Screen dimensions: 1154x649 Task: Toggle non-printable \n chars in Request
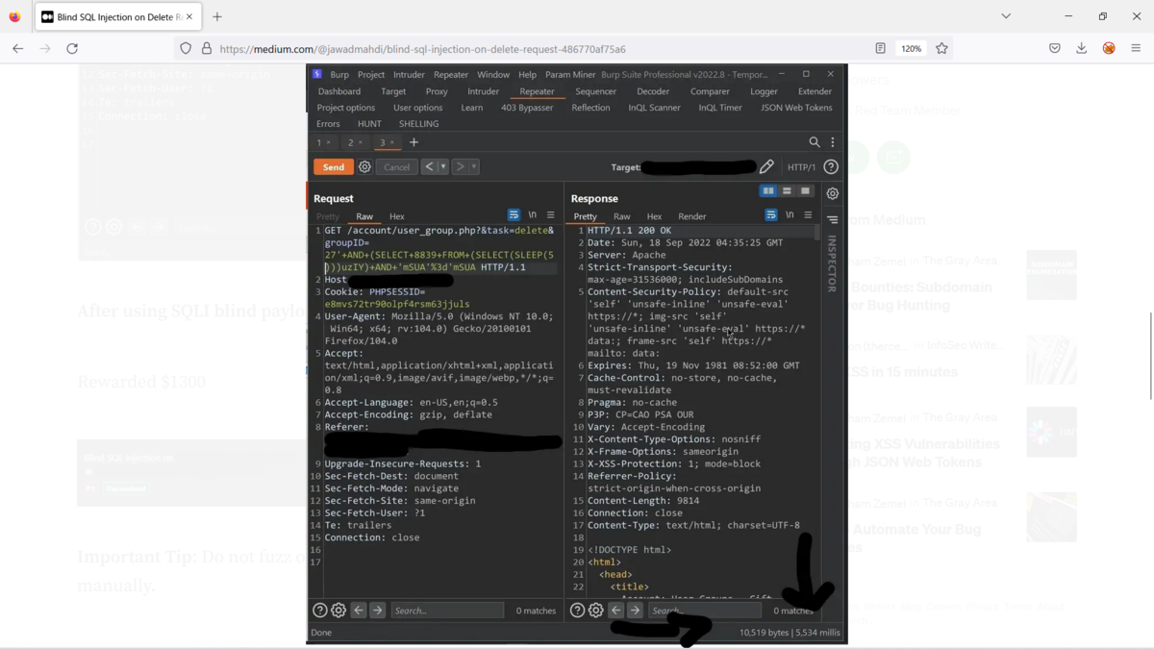pyautogui.click(x=532, y=215)
